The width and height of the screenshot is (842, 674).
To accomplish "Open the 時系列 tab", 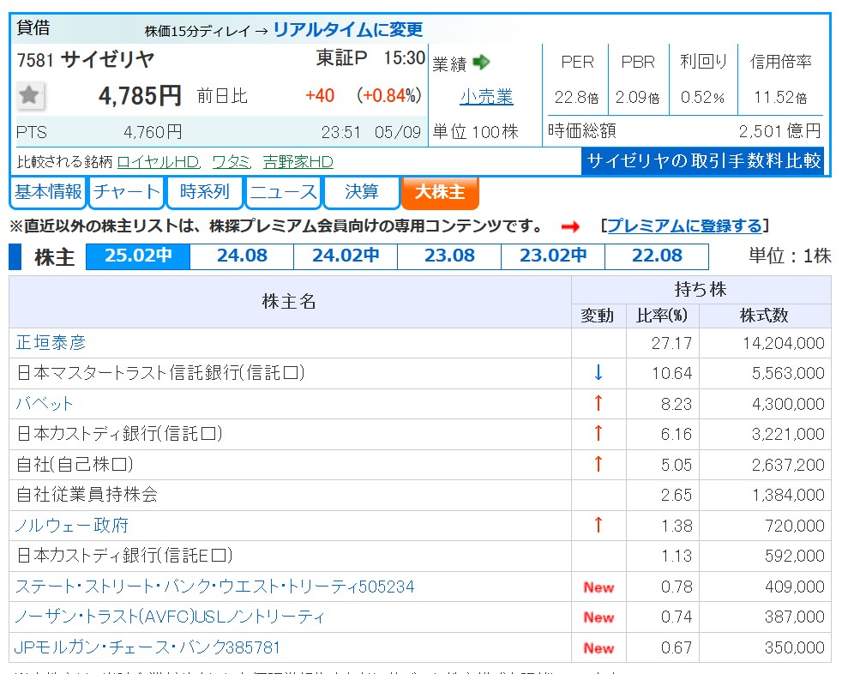I will point(205,192).
